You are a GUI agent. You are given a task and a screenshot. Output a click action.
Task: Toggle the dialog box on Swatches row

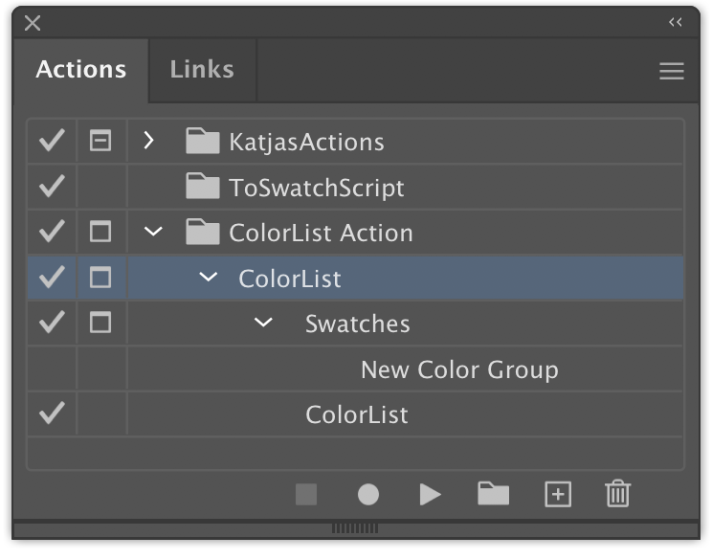pyautogui.click(x=100, y=323)
